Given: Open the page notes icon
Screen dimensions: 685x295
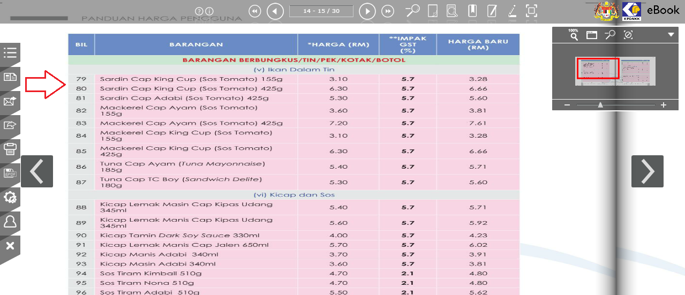Looking at the screenshot, I should click(x=433, y=11).
